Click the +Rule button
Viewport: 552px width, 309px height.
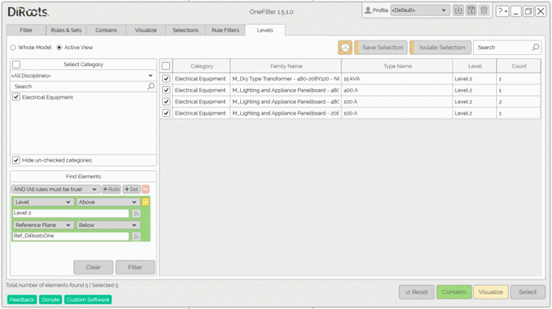[x=111, y=189]
